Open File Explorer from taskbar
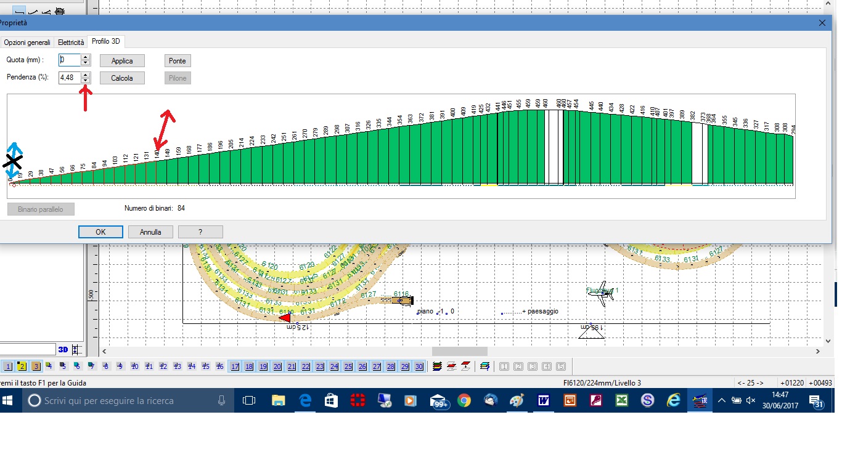The height and width of the screenshot is (473, 842). [x=278, y=401]
